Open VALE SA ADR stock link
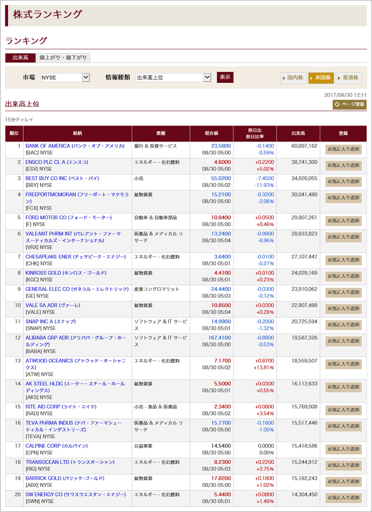The height and width of the screenshot is (512, 372). 53,305
